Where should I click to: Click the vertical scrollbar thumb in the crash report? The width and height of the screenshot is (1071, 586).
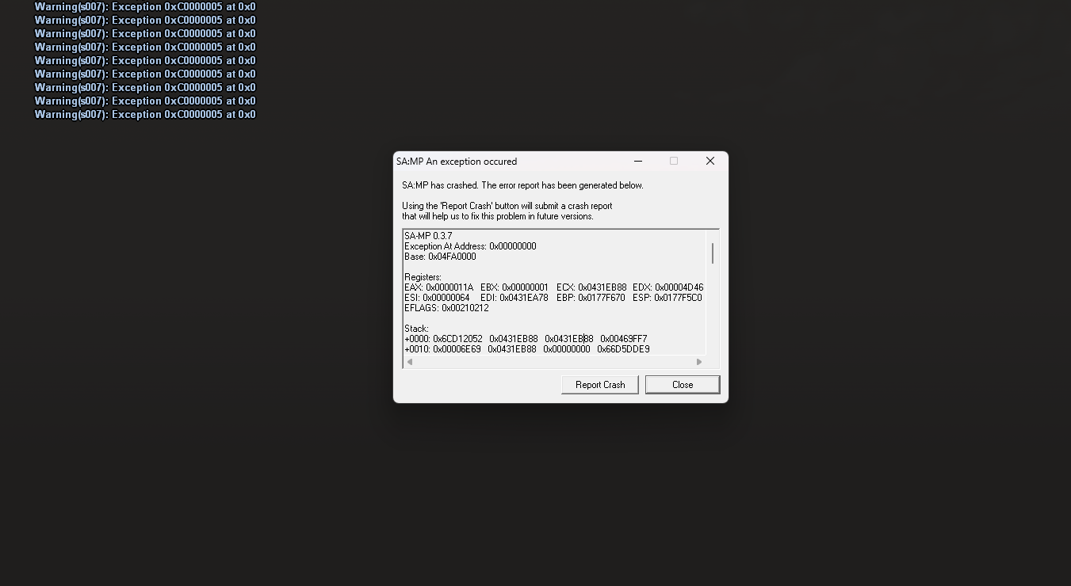pyautogui.click(x=713, y=253)
